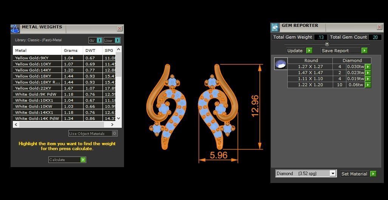Click the gem preview thumbnail in Gem Reporter
This screenshot has height=200, width=388.
(281, 64)
